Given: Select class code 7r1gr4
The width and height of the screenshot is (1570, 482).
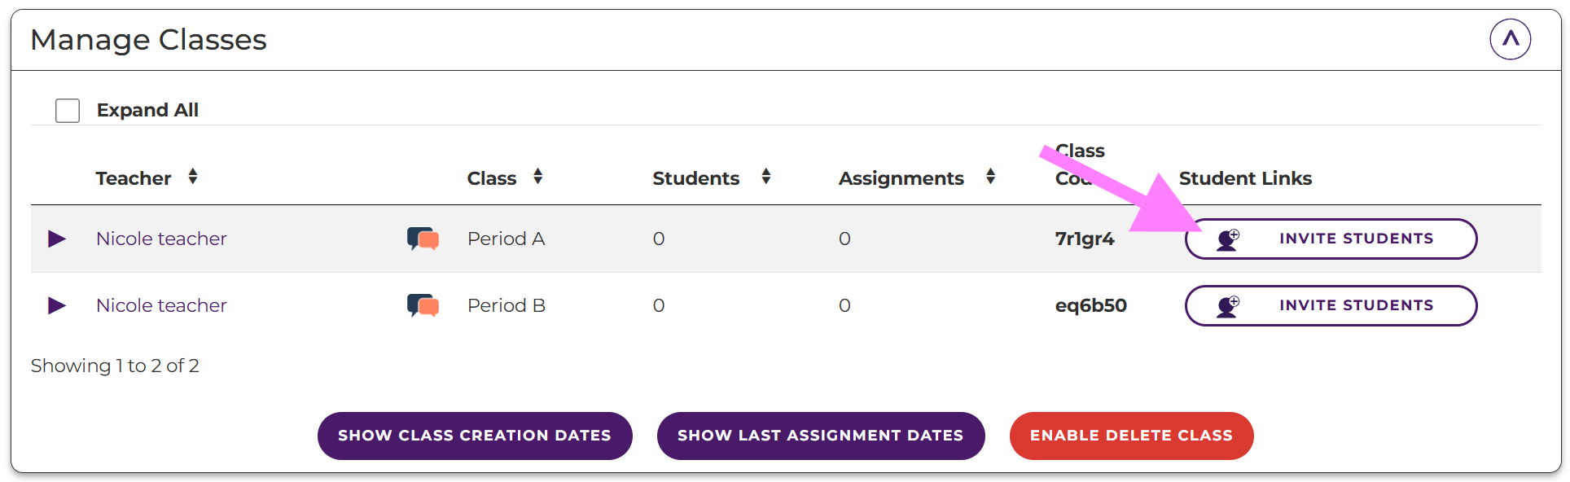Looking at the screenshot, I should coord(1084,239).
